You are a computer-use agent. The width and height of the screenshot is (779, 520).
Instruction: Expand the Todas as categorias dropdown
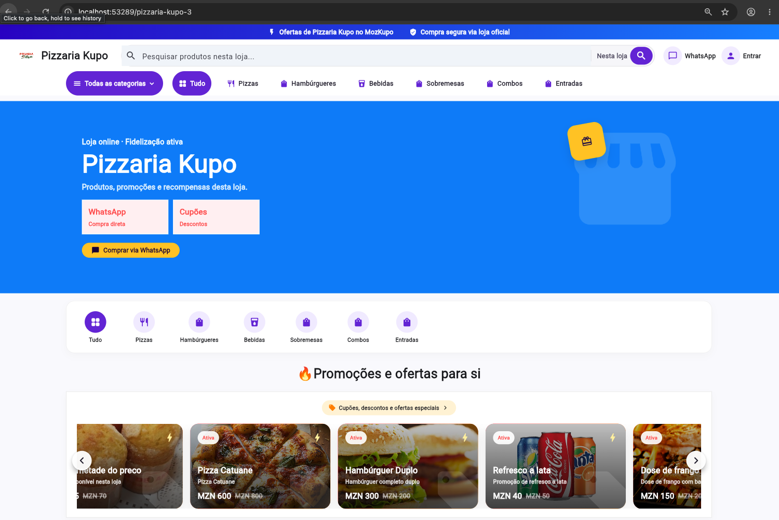[114, 83]
